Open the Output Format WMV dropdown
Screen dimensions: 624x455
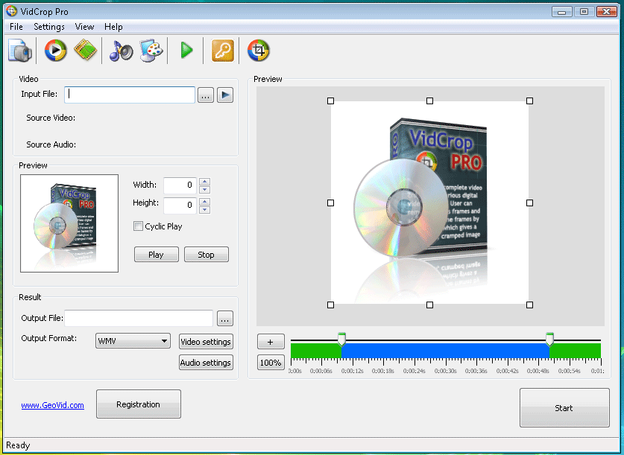coord(133,341)
